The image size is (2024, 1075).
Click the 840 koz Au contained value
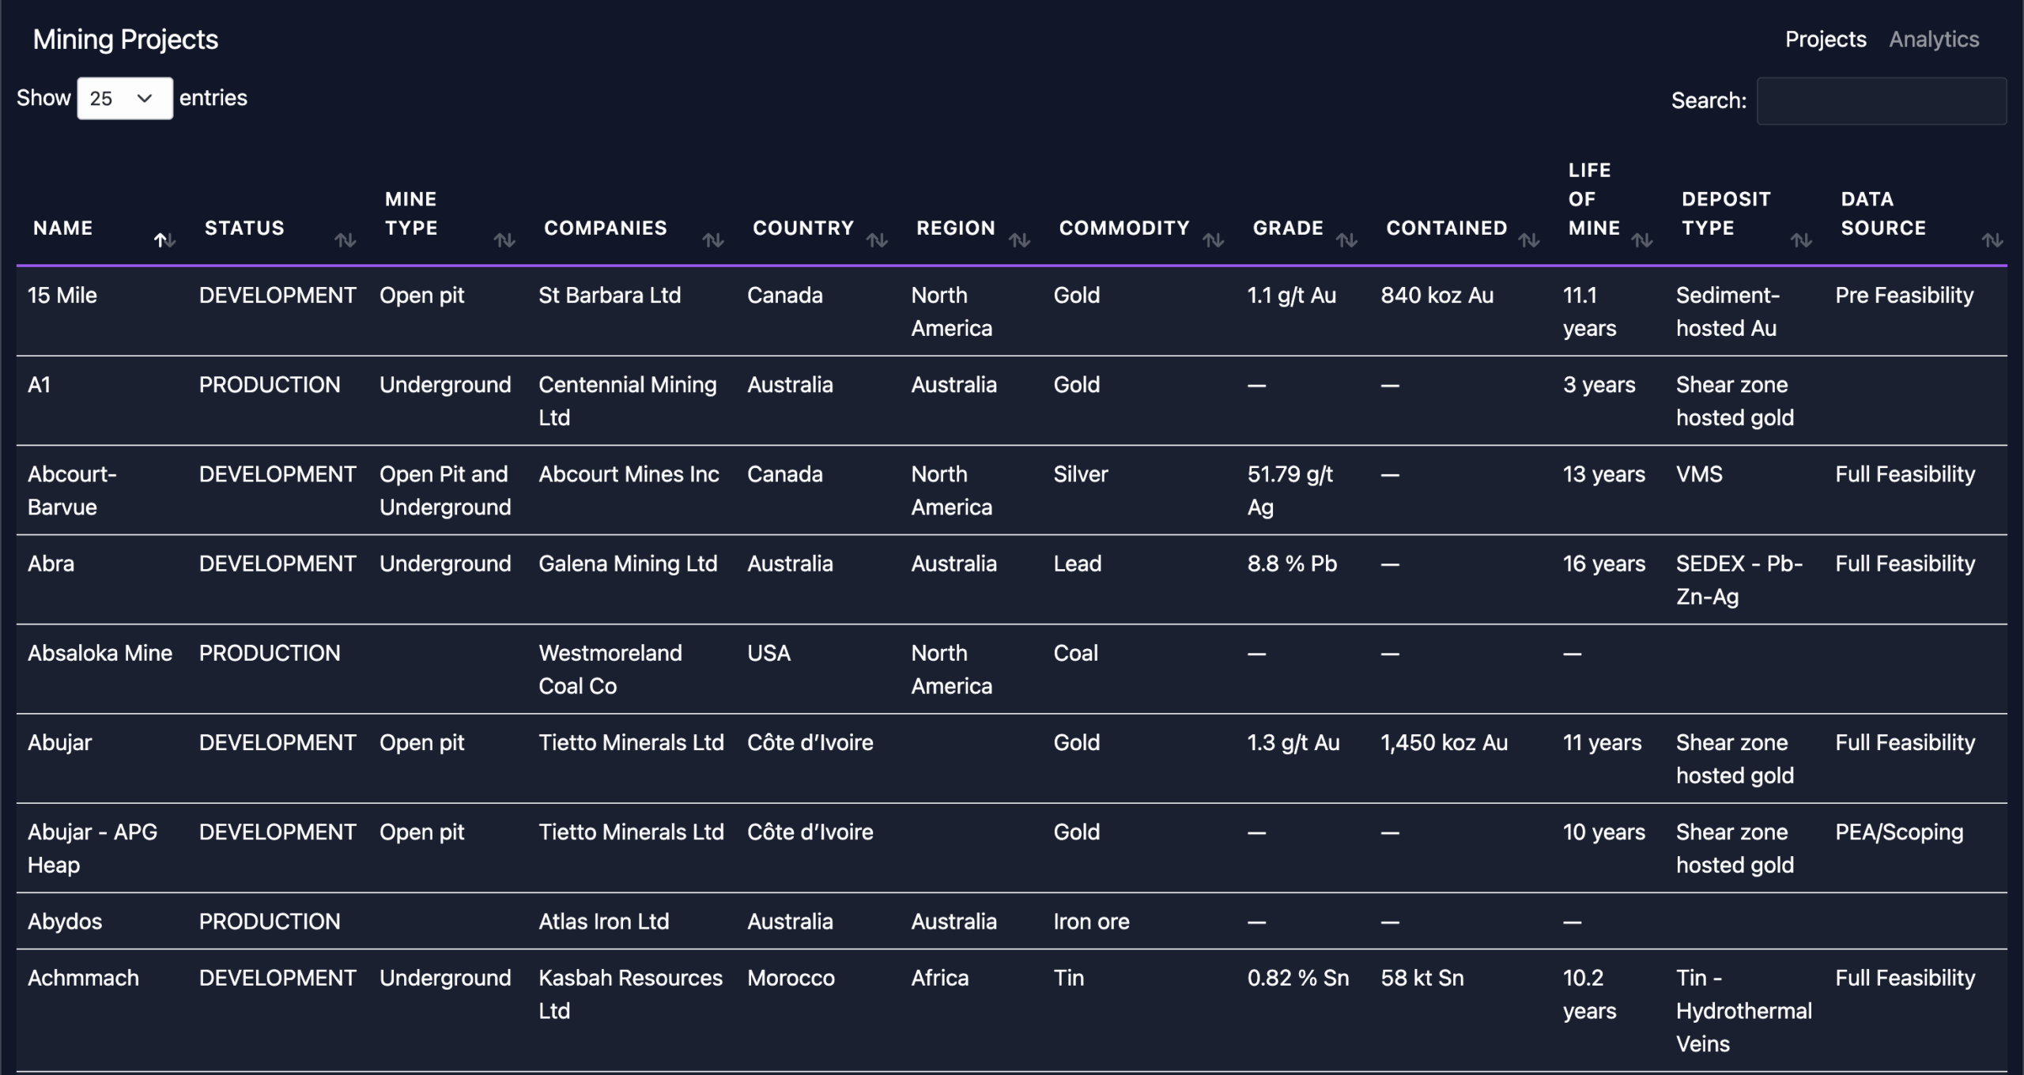pos(1437,296)
